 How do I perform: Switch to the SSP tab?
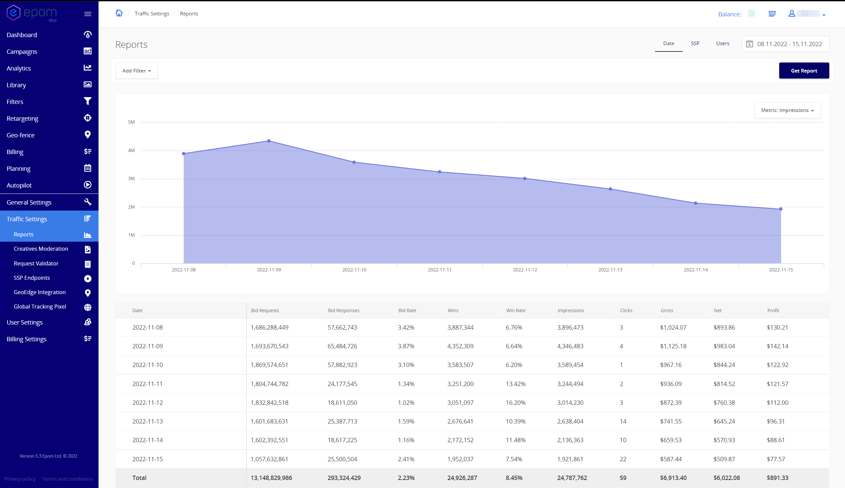pos(695,43)
